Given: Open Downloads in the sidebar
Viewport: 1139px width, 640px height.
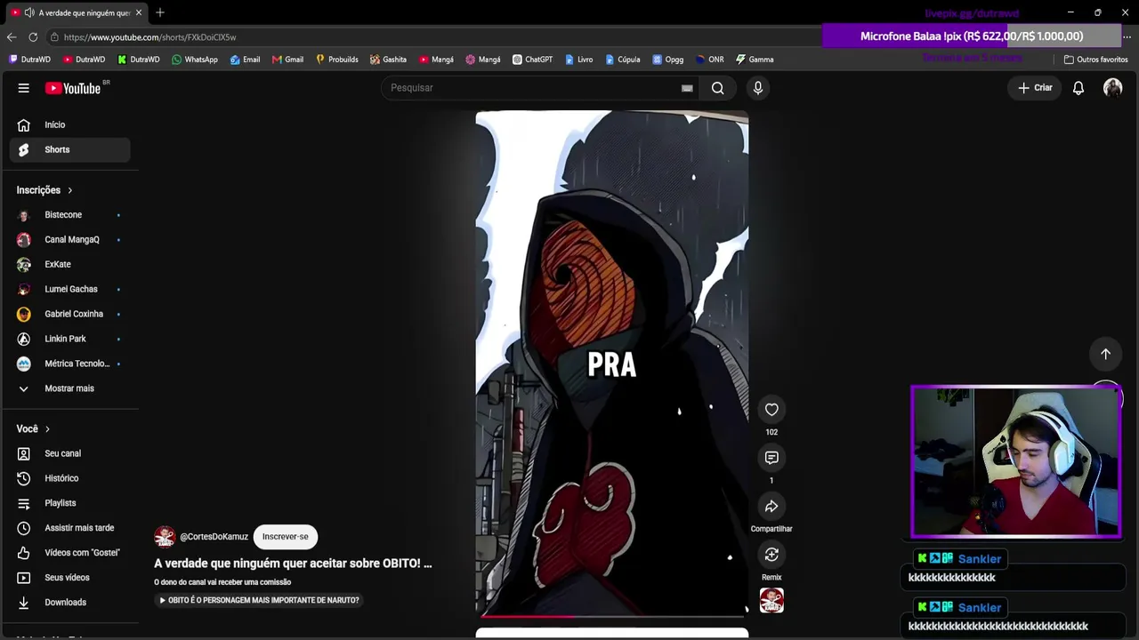Looking at the screenshot, I should click(69, 603).
